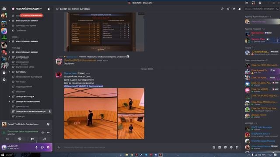Open first member under Куратор Администрации
This screenshot has height=157, width=280.
(262, 21)
